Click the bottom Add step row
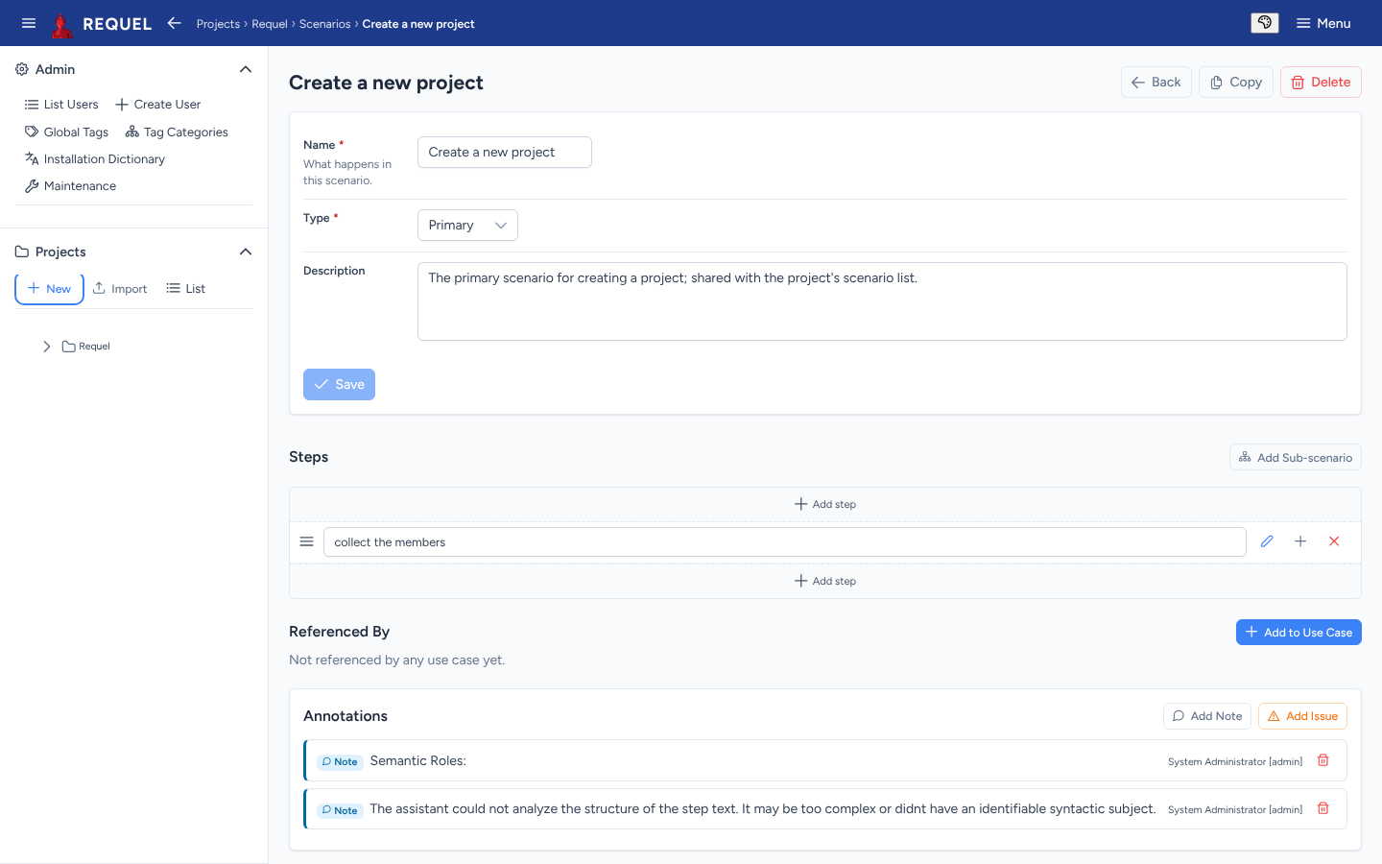 [825, 581]
